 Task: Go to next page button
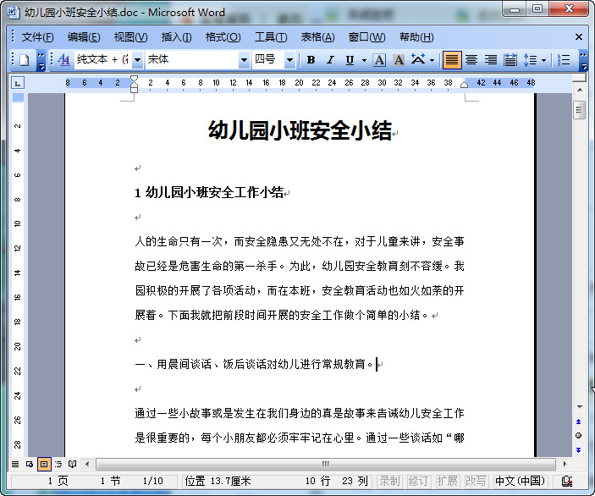pos(579,450)
